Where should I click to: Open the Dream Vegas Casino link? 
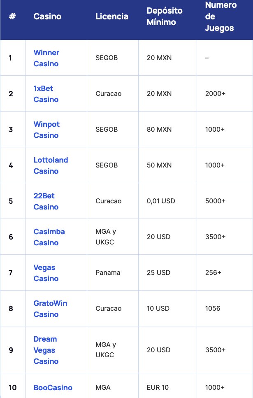tap(45, 350)
